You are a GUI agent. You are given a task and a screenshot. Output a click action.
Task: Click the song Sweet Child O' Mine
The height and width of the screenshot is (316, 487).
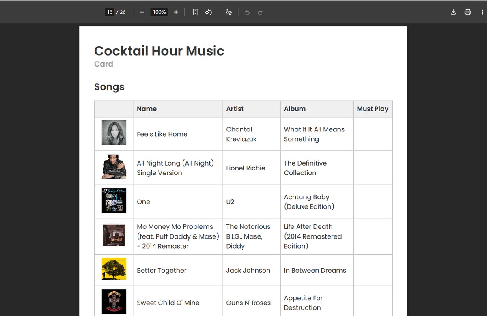168,303
